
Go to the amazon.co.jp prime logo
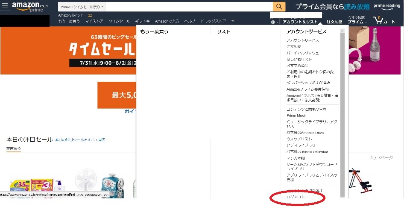(29, 7)
